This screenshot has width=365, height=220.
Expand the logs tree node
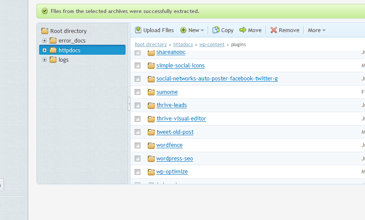[x=44, y=60]
